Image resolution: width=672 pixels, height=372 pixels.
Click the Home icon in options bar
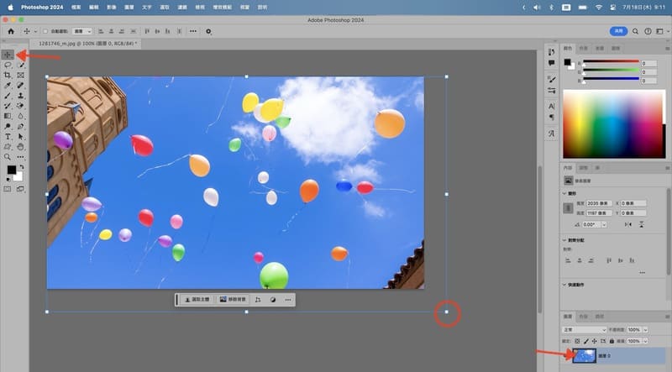coord(11,31)
